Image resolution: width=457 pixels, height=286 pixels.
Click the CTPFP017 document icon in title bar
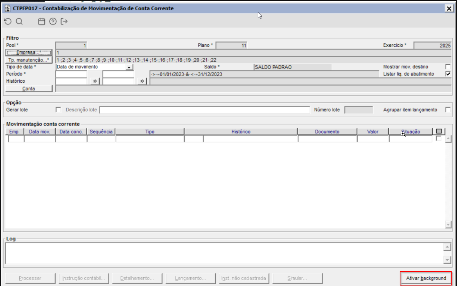click(x=7, y=8)
